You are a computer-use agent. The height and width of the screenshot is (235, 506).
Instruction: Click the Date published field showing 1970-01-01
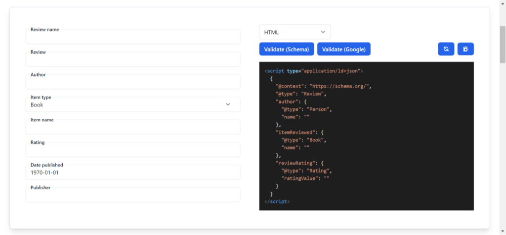point(133,172)
